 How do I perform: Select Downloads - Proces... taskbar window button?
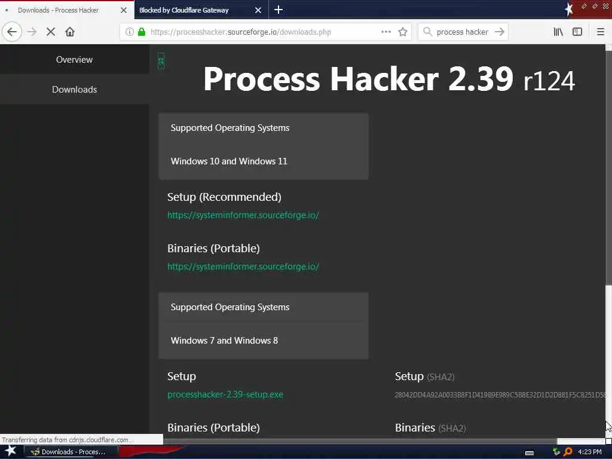point(71,452)
